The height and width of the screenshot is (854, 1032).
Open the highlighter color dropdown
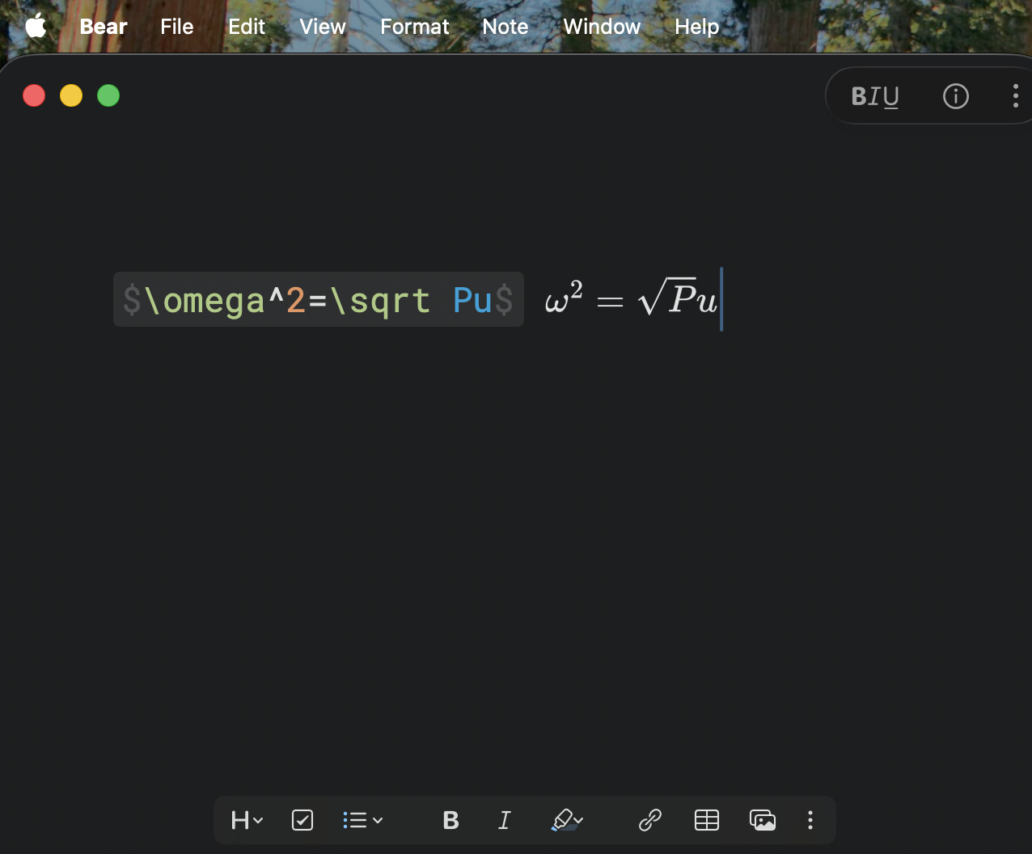[567, 821]
